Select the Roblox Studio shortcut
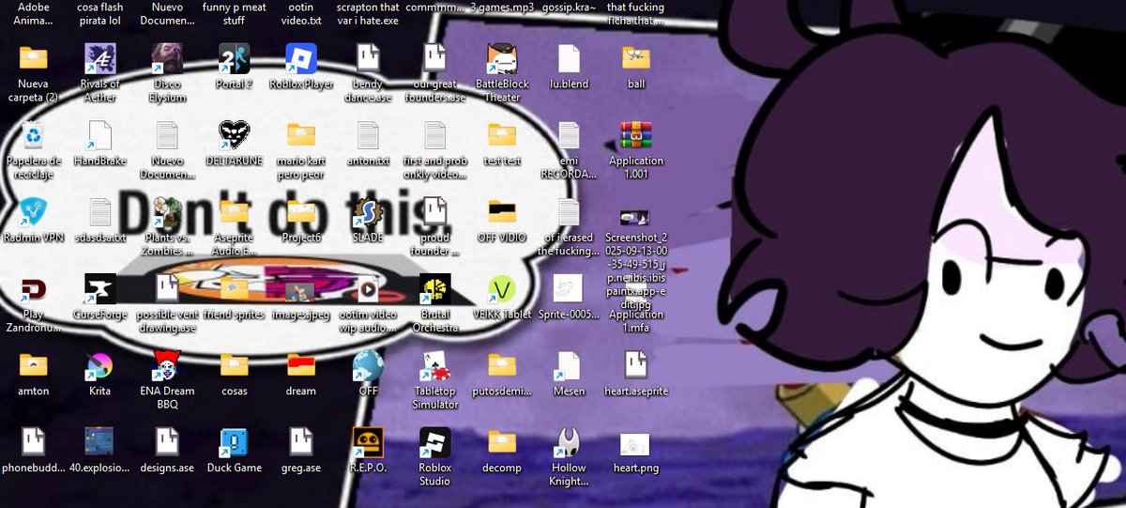The image size is (1126, 508). tap(434, 442)
